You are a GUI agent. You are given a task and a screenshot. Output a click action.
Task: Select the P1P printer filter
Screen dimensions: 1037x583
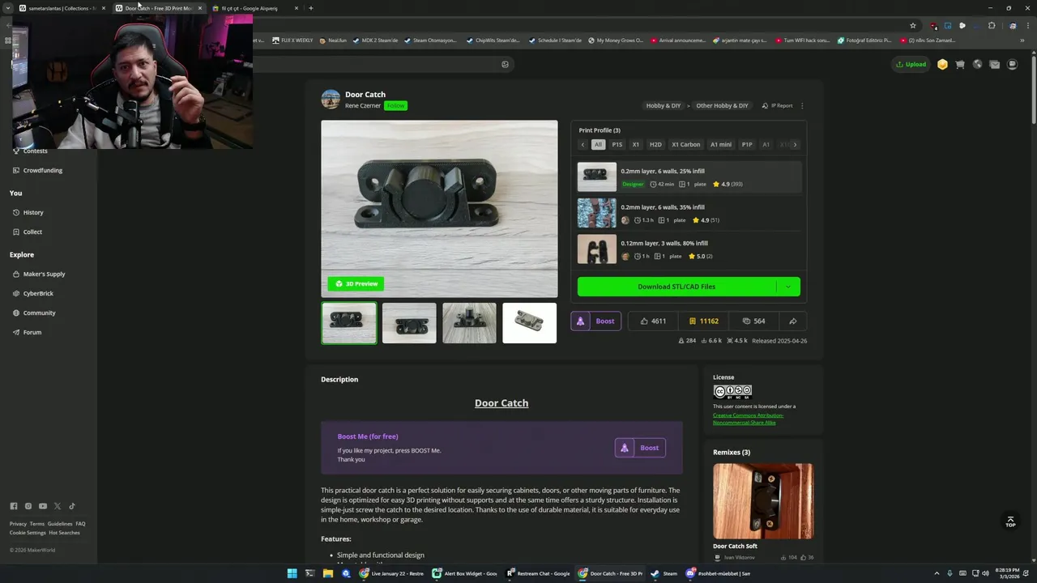point(747,145)
